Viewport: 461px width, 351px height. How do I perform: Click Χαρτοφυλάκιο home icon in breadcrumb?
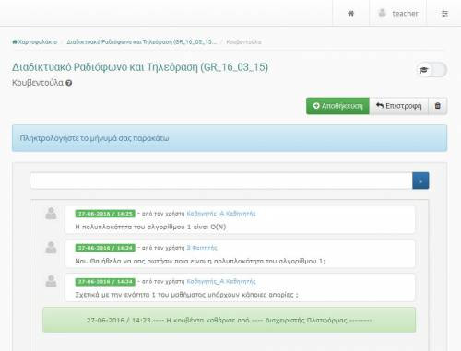pyautogui.click(x=15, y=41)
